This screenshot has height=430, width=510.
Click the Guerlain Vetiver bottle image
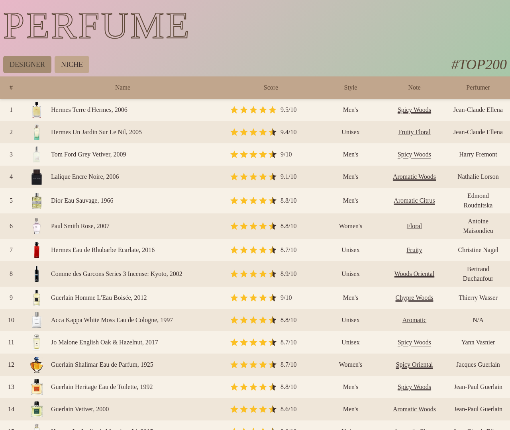click(x=37, y=409)
